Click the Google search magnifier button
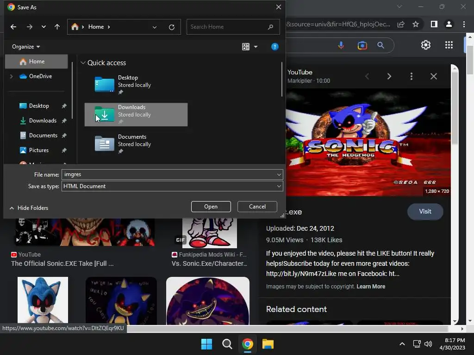 pos(381,45)
